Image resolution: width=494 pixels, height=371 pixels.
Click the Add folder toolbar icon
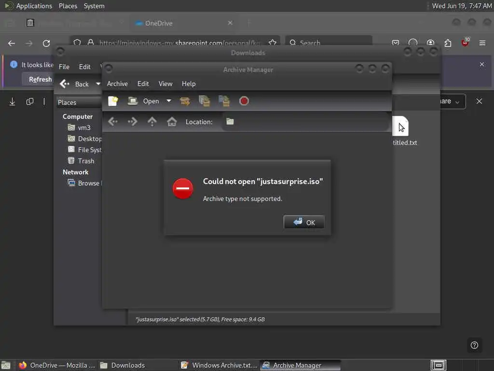pos(224,101)
